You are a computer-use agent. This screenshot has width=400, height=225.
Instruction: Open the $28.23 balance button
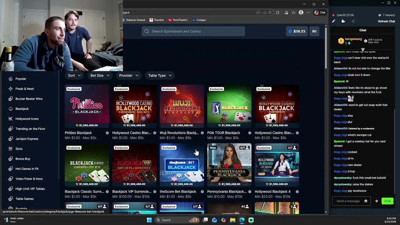point(297,31)
